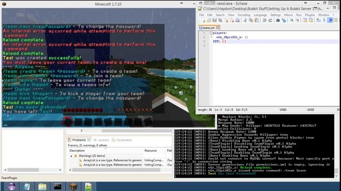The height and width of the screenshot is (191, 341).
Task: Toggle word wrap in Notepad++ toolbar
Action: [x=319, y=20]
